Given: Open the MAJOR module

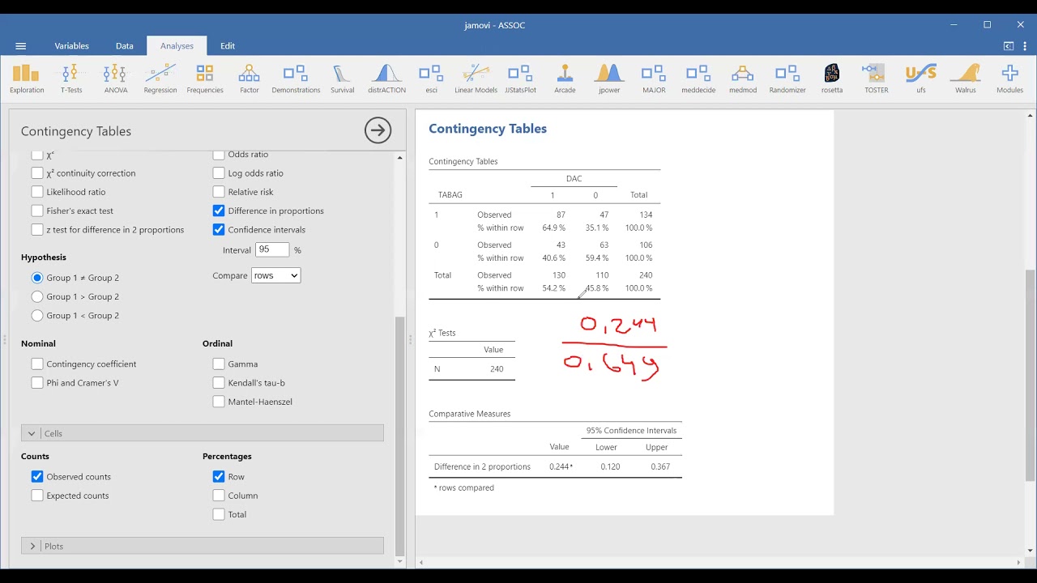Looking at the screenshot, I should [654, 79].
